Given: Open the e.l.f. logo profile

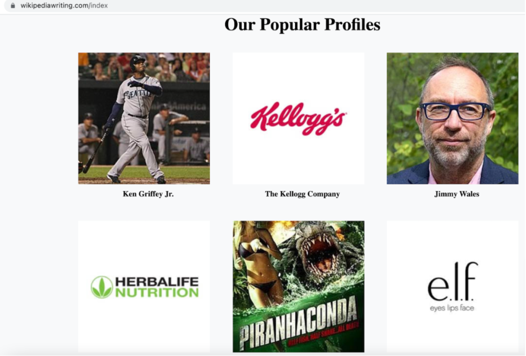Looking at the screenshot, I should 452,287.
